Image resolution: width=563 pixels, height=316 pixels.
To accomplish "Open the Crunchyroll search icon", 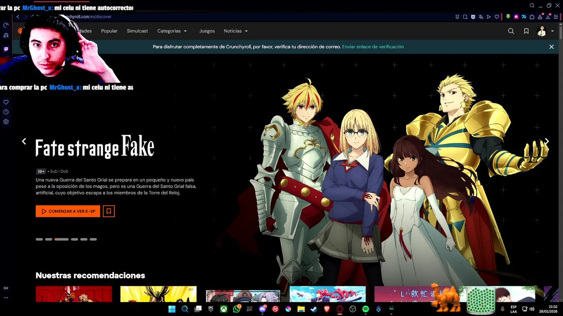I will click(511, 31).
